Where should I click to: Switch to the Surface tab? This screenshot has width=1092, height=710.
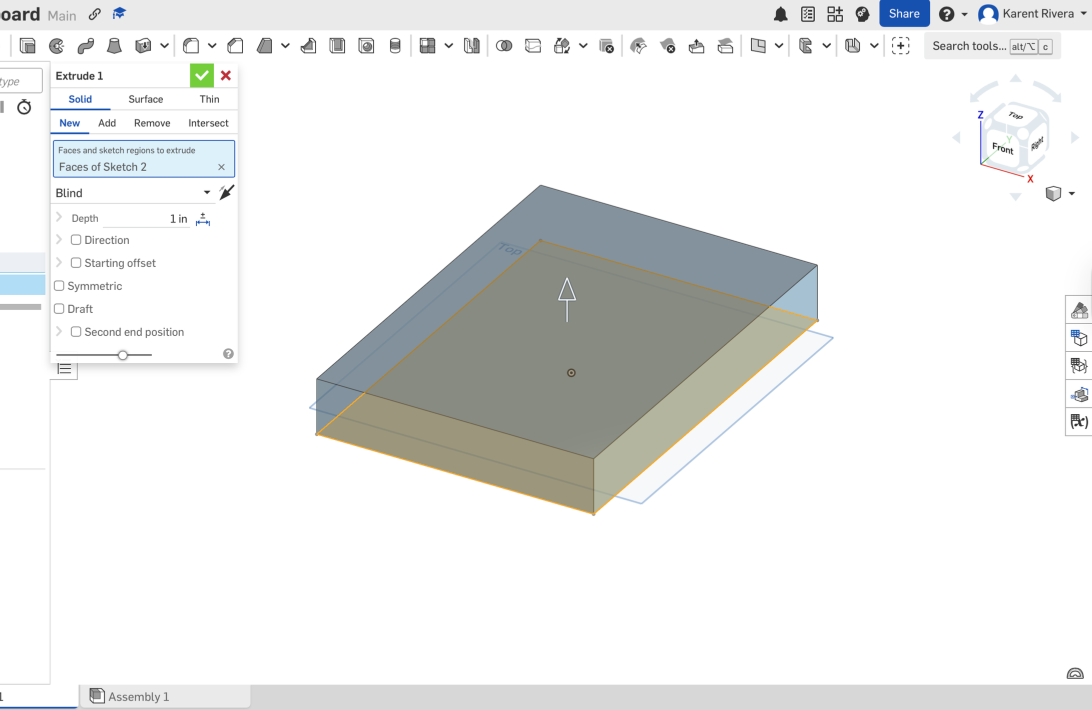146,99
